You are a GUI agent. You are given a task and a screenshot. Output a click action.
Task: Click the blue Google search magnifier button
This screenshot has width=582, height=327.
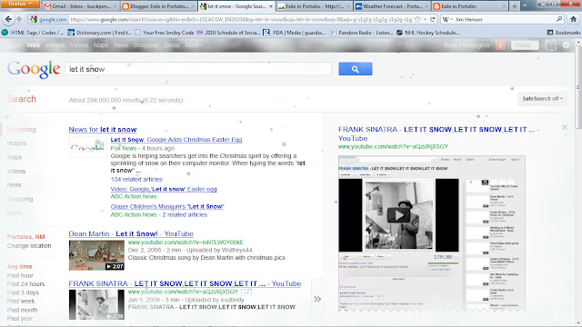click(356, 69)
